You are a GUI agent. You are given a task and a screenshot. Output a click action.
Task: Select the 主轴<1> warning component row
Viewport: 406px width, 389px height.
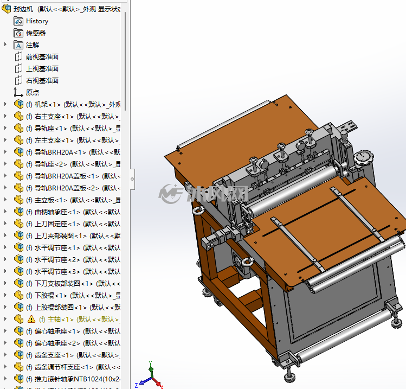pyautogui.click(x=80, y=319)
